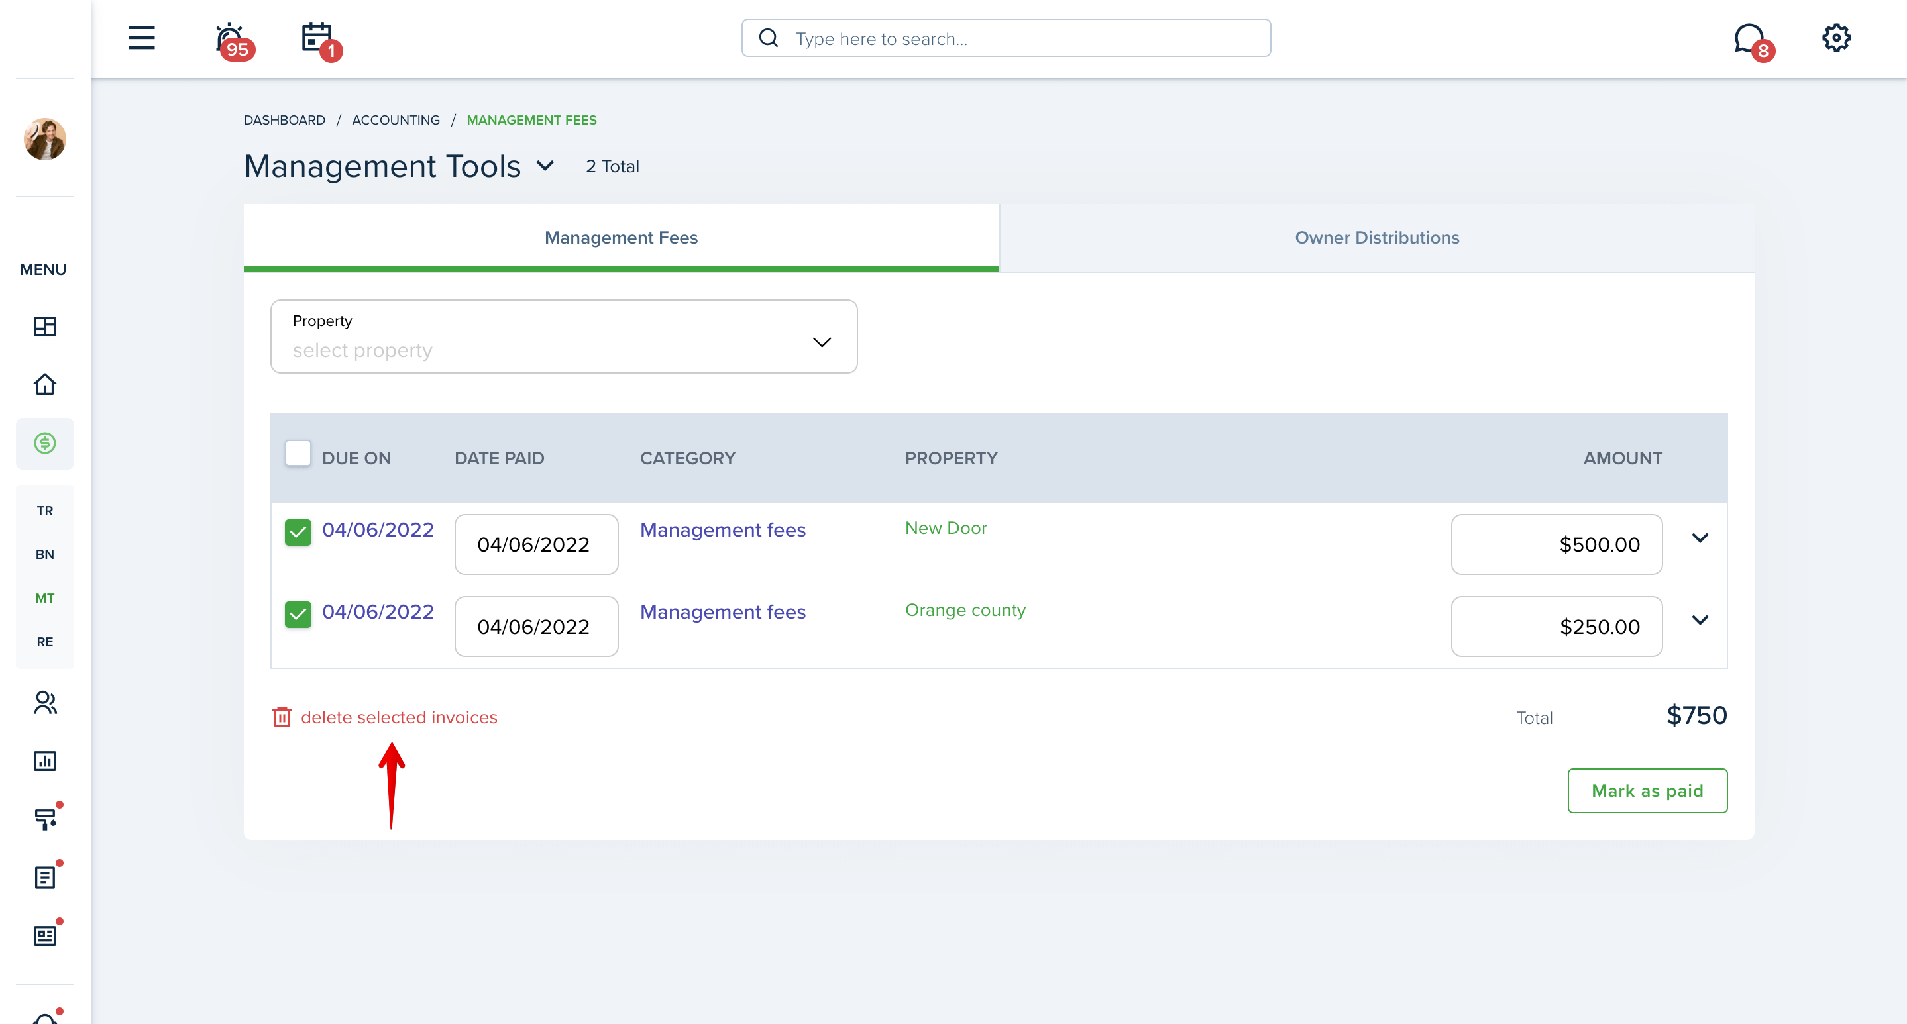Uncheck the Orange county invoice checkbox
This screenshot has height=1024, width=1907.
(x=298, y=614)
